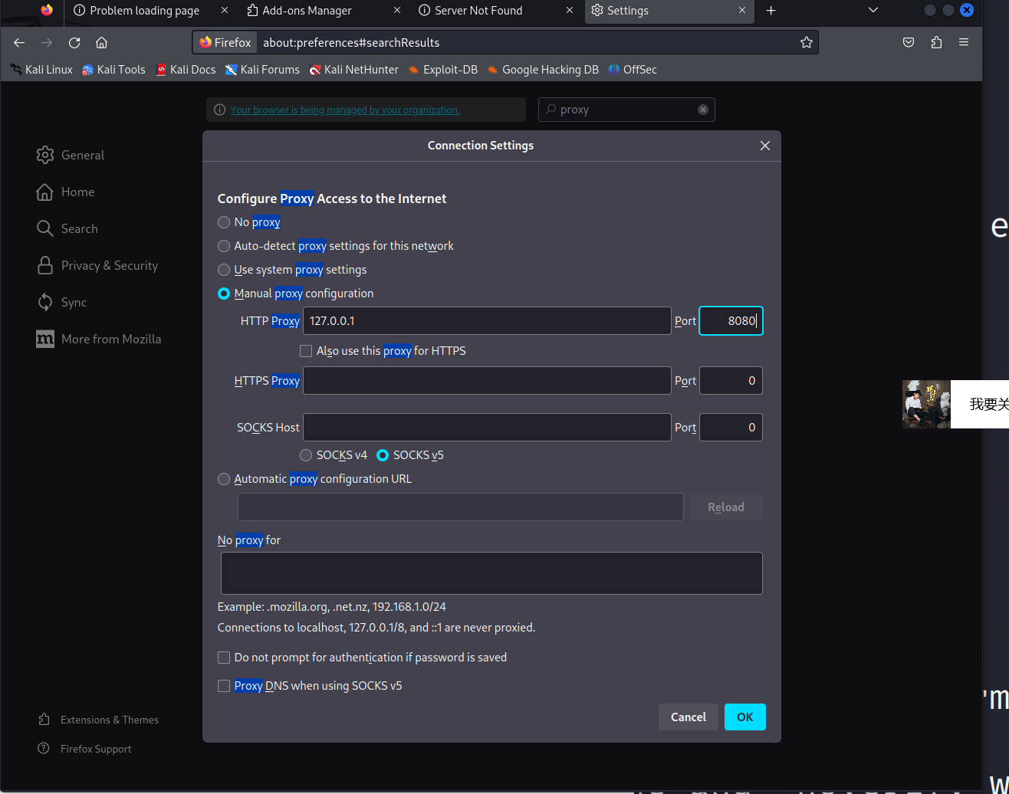This screenshot has width=1009, height=794.
Task: Check Proxy DNS when using SOCKS v5
Action: (224, 686)
